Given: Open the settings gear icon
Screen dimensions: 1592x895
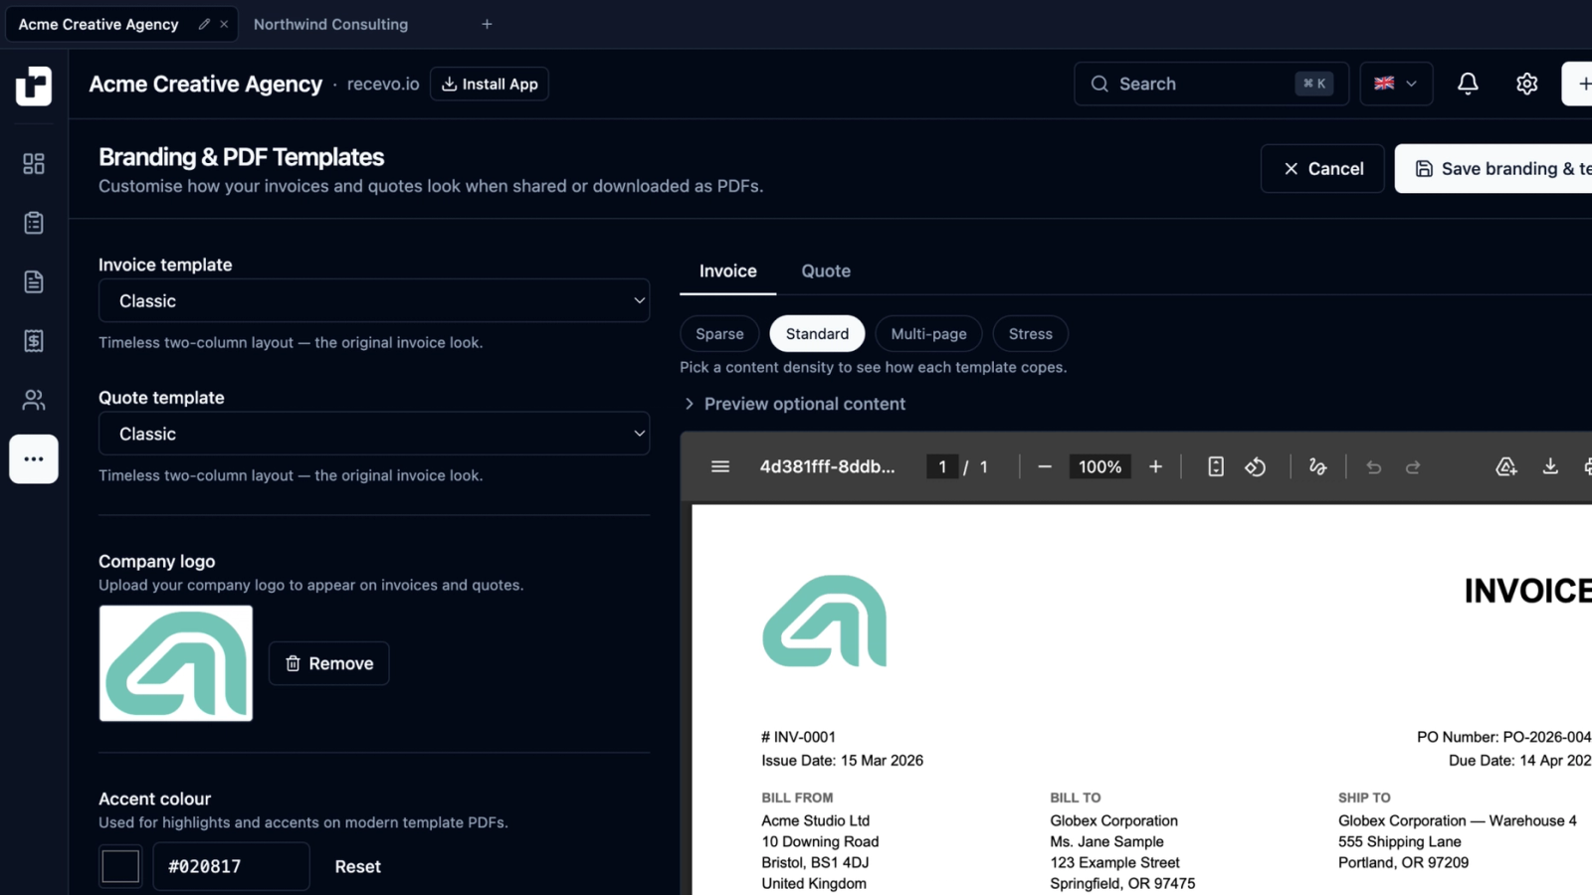Looking at the screenshot, I should coord(1527,84).
